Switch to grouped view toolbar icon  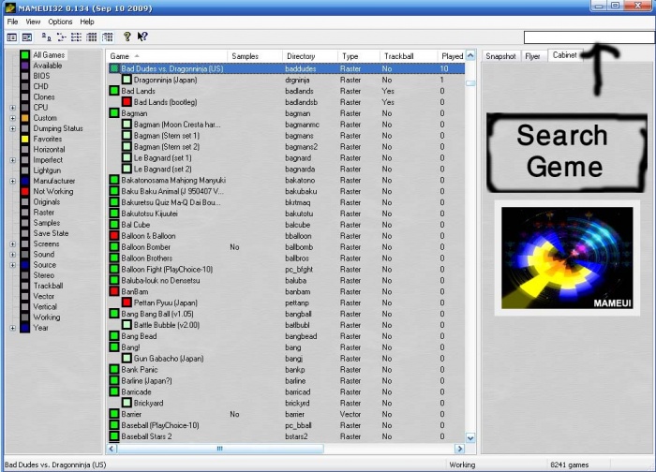tap(108, 37)
